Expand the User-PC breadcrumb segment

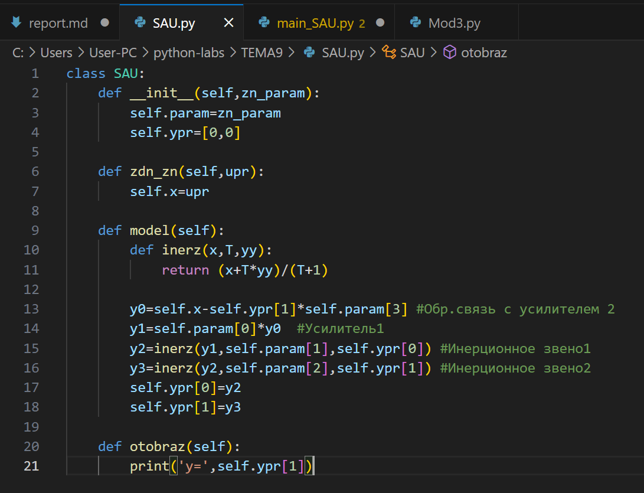click(113, 53)
